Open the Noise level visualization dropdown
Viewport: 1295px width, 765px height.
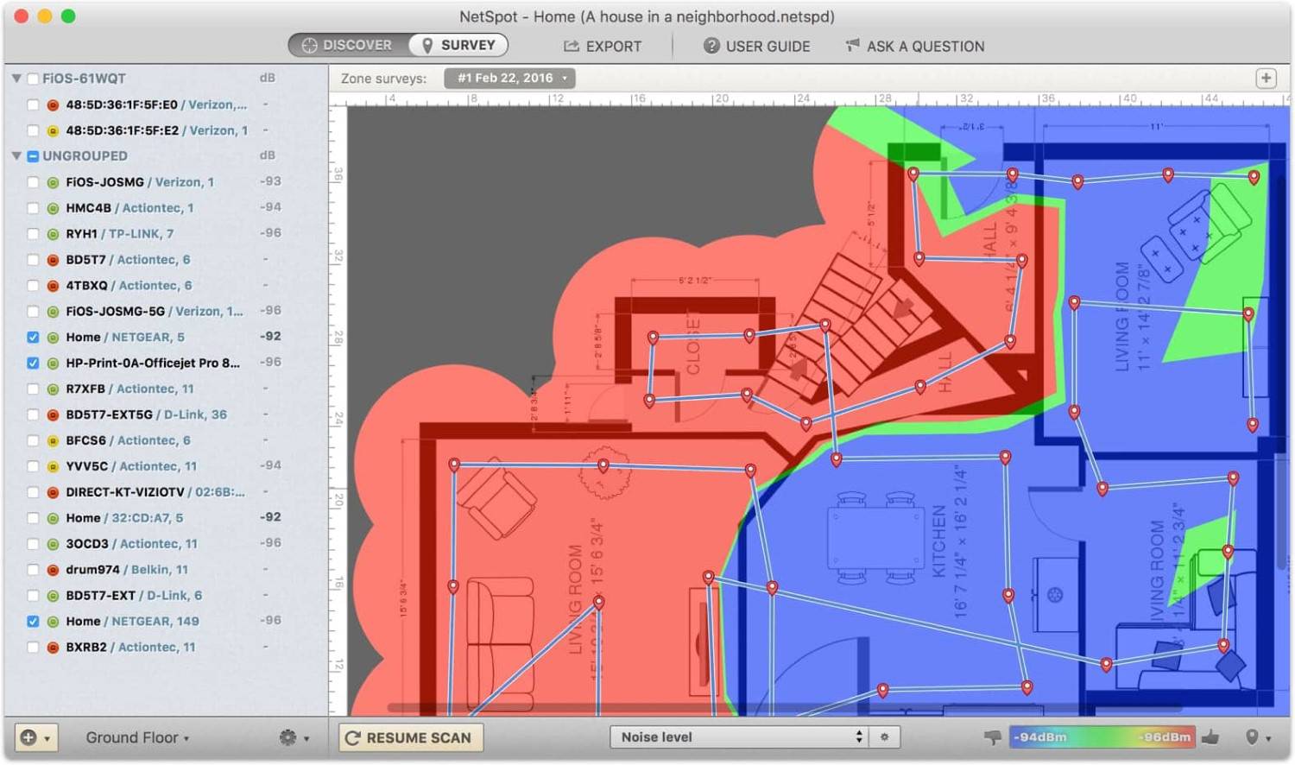pyautogui.click(x=739, y=737)
